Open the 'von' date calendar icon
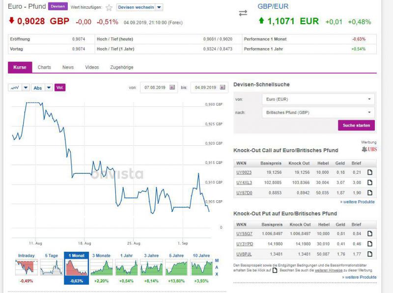This screenshot has width=393, height=293. click(172, 87)
